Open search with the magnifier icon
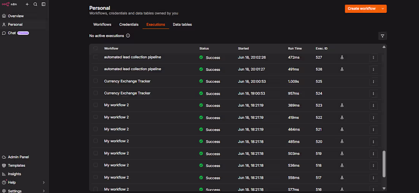This screenshot has height=193, width=419. coord(35,4)
